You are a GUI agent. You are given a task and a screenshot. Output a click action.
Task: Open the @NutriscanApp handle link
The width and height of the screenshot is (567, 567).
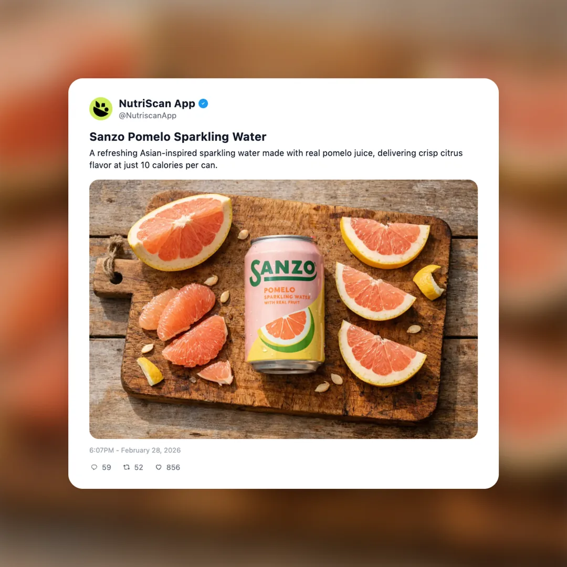[148, 115]
